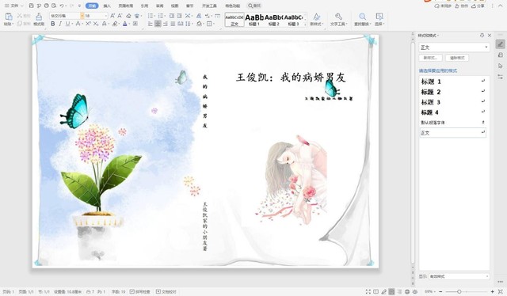Click the 新样式 button in styles pane
Screen dimensions: 507x296
tap(430, 58)
